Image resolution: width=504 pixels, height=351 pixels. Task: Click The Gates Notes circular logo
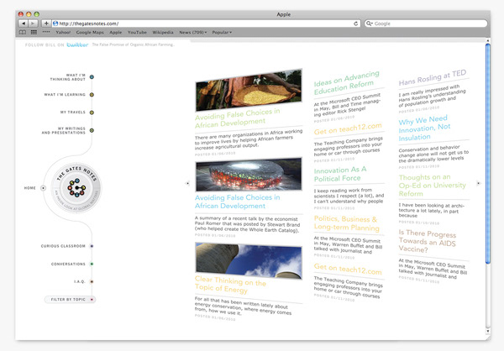[76, 188]
